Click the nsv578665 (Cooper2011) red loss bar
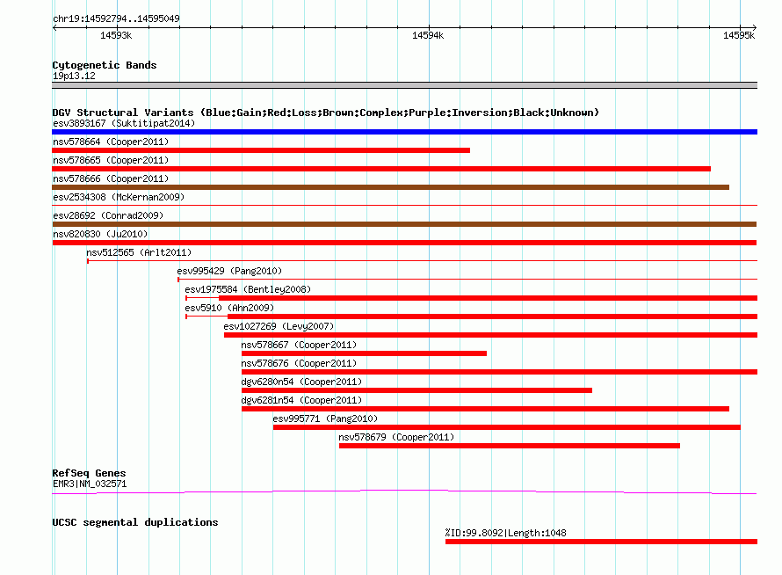The height and width of the screenshot is (575, 782). [x=381, y=169]
